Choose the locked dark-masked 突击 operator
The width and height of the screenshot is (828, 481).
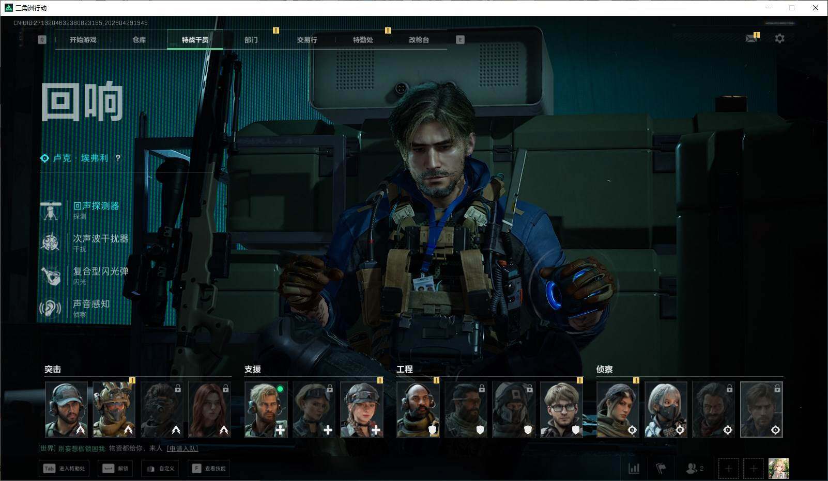(x=162, y=409)
